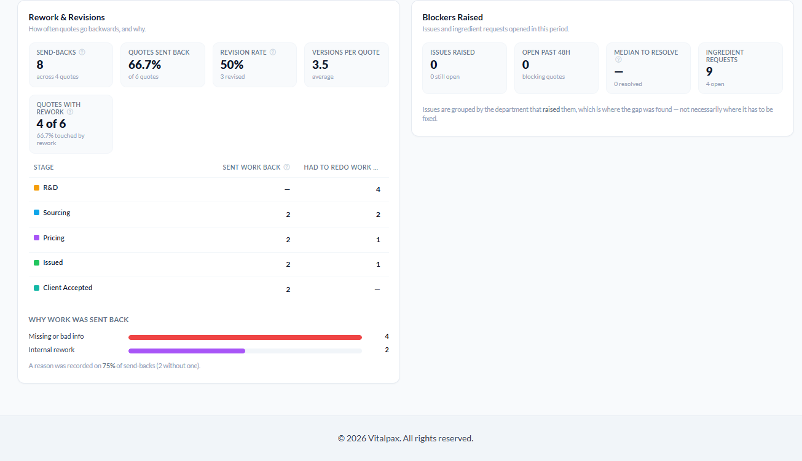802x461 pixels.
Task: Click the purple Internal rework bar
Action: (187, 351)
